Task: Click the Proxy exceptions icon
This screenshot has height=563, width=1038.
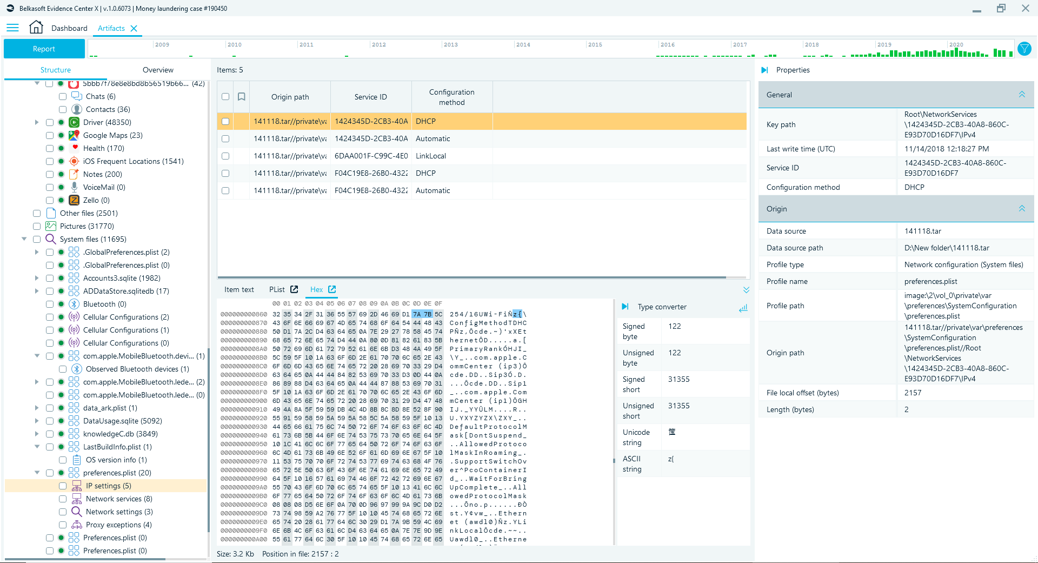Action: 77,525
